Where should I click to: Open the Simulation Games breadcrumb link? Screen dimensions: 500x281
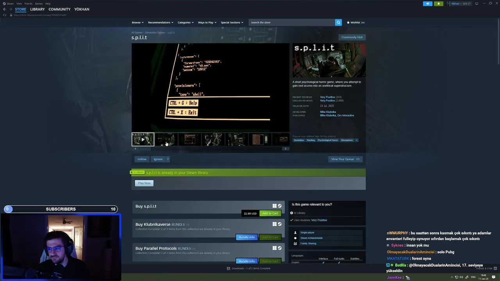(x=155, y=32)
